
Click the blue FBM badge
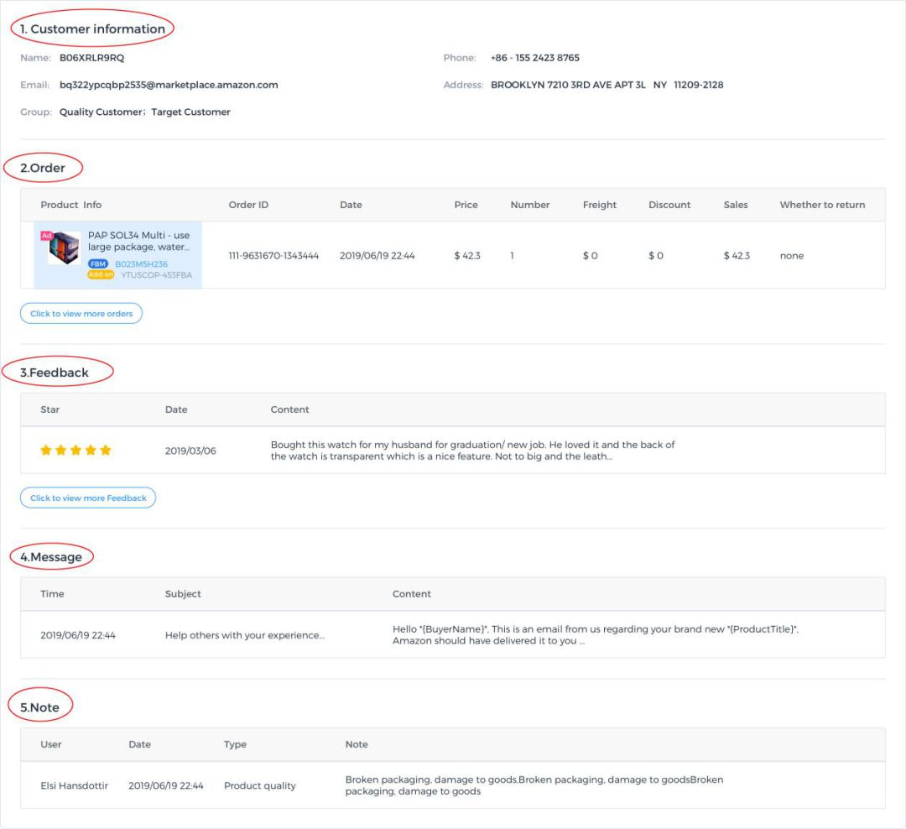pyautogui.click(x=98, y=263)
